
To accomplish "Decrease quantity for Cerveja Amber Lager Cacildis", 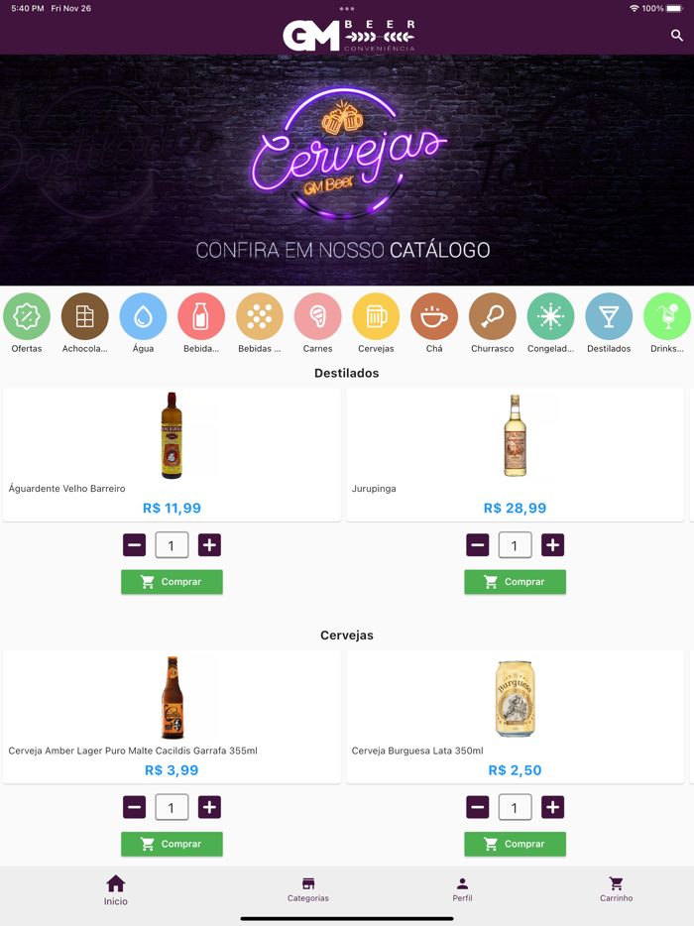I will (x=134, y=807).
